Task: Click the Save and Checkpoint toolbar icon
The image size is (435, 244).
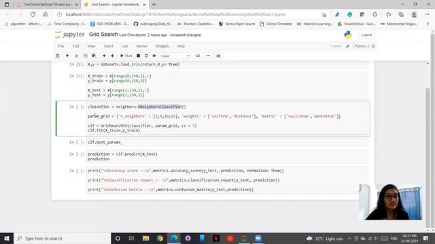Action: 58,56
